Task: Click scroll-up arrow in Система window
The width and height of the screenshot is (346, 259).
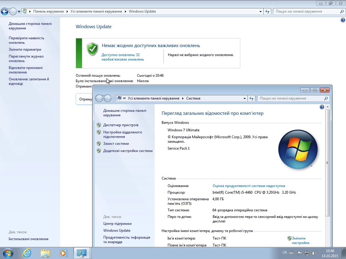Action: coord(328,107)
